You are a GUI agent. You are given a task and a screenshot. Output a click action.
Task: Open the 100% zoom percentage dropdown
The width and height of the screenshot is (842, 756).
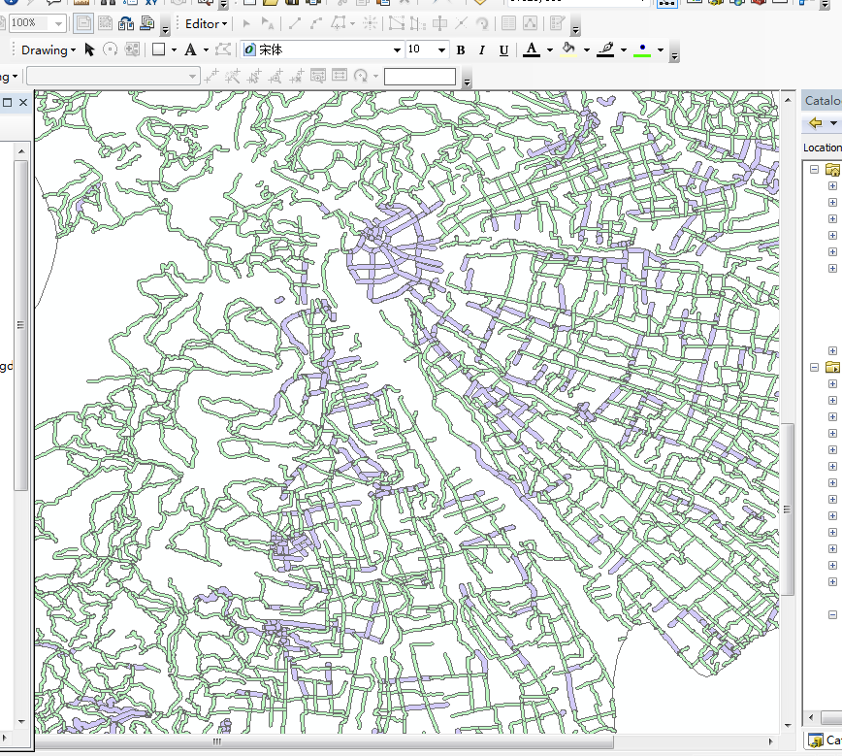pyautogui.click(x=57, y=23)
